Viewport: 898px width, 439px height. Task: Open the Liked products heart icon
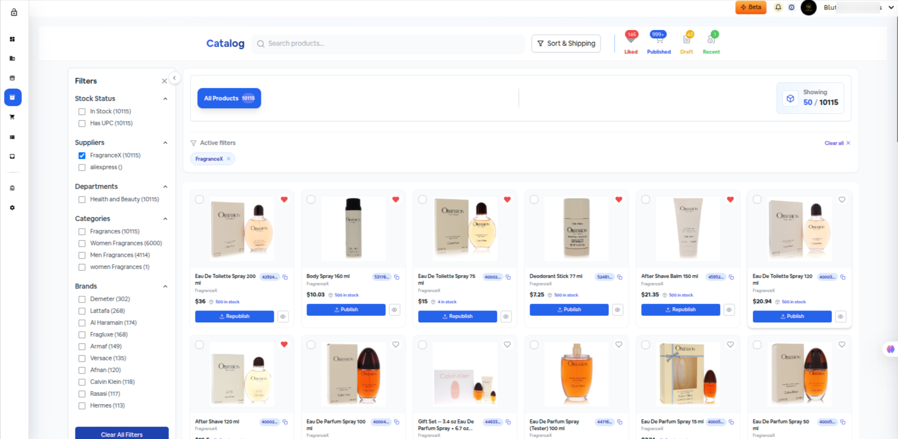(631, 39)
